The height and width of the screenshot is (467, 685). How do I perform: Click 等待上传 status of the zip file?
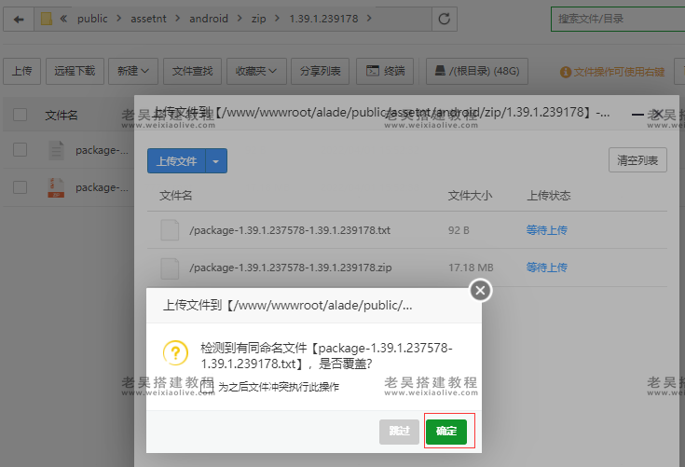coord(546,268)
